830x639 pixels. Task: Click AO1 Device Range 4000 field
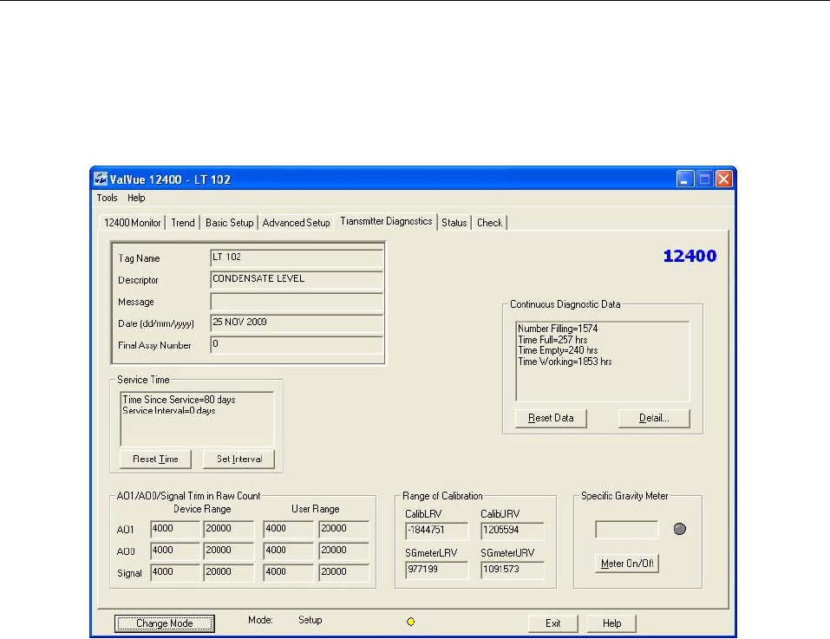(174, 529)
